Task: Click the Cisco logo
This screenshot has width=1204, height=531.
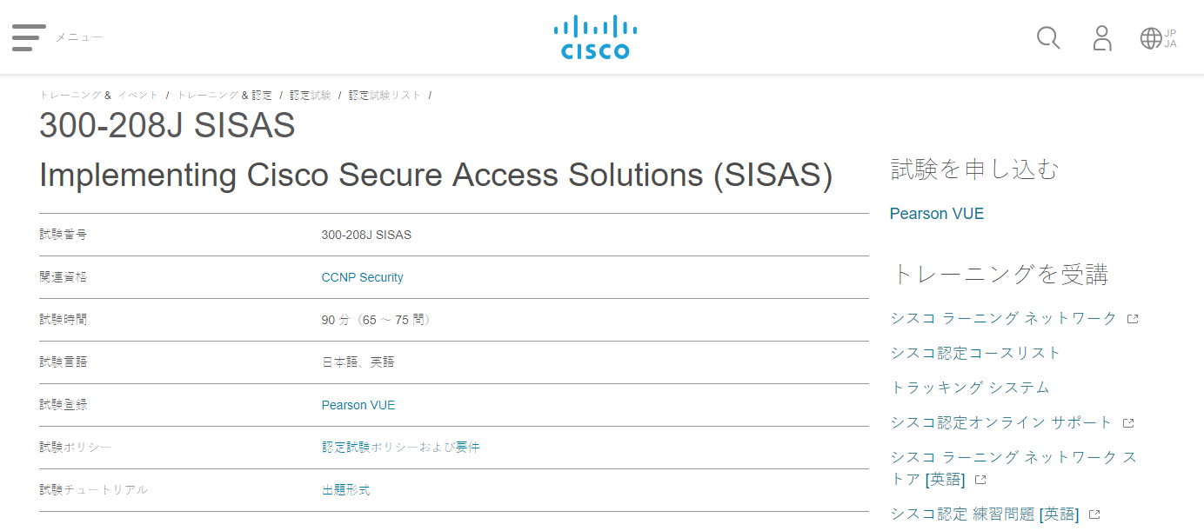Action: (x=595, y=37)
